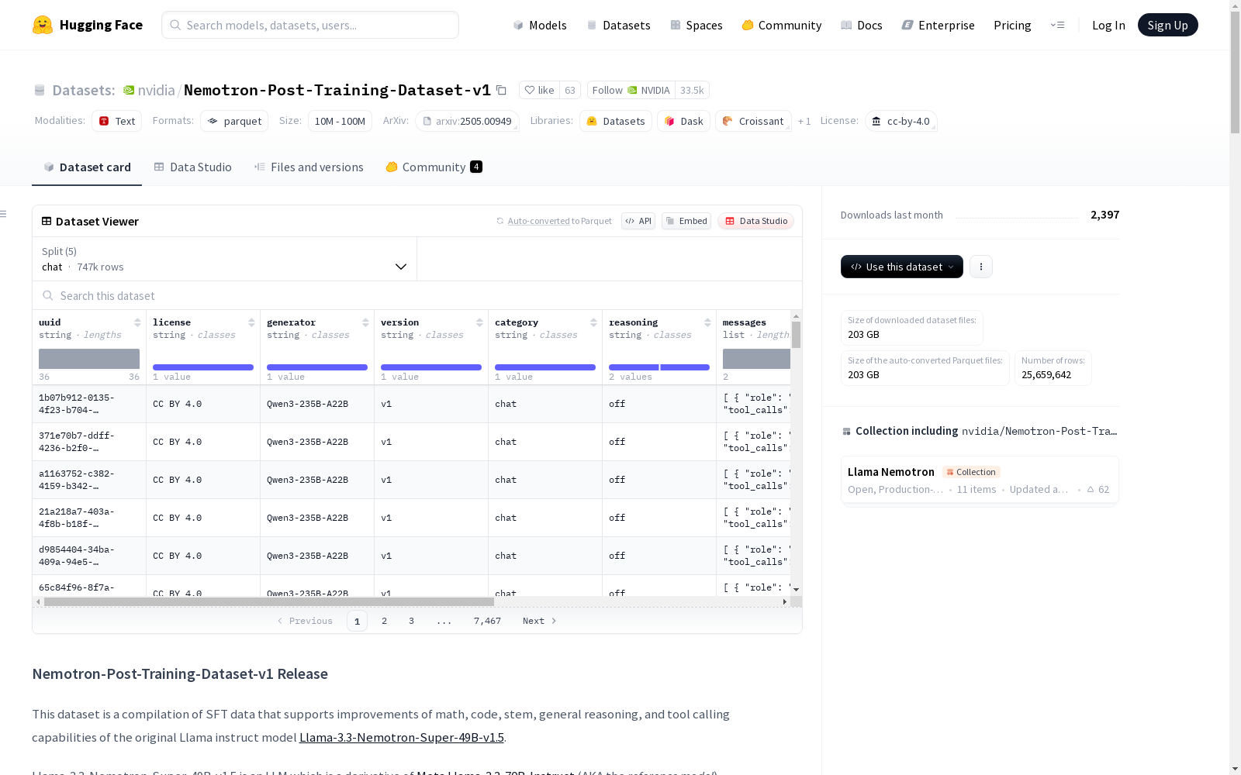Open Community in the top navigation
1241x775 pixels.
(x=782, y=26)
